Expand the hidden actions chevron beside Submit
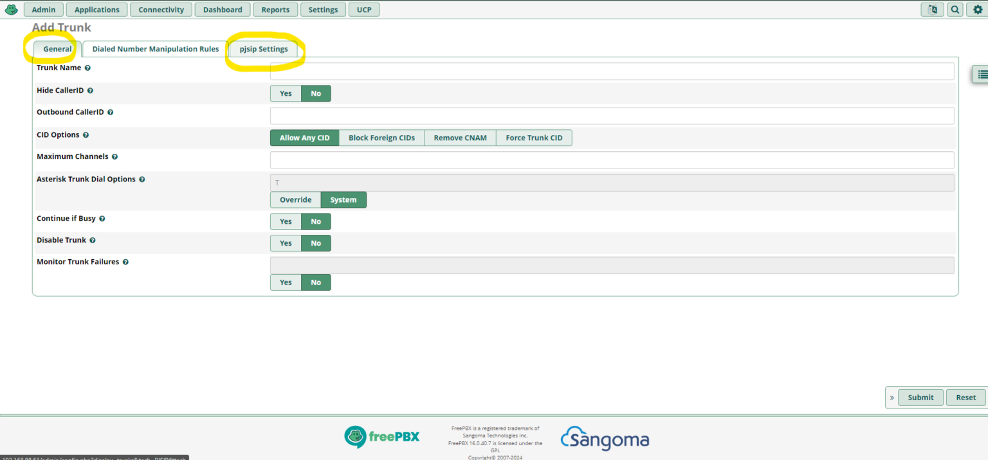 [x=892, y=397]
